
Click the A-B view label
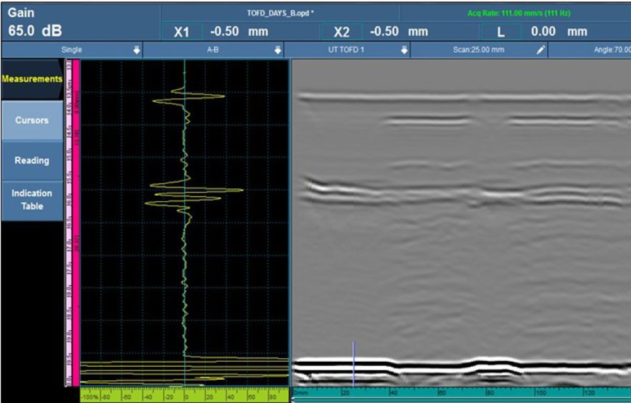(x=213, y=50)
